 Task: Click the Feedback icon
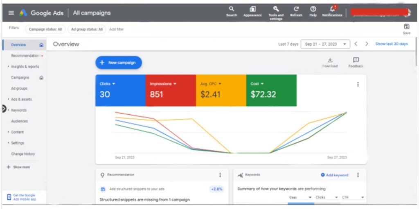pyautogui.click(x=356, y=60)
